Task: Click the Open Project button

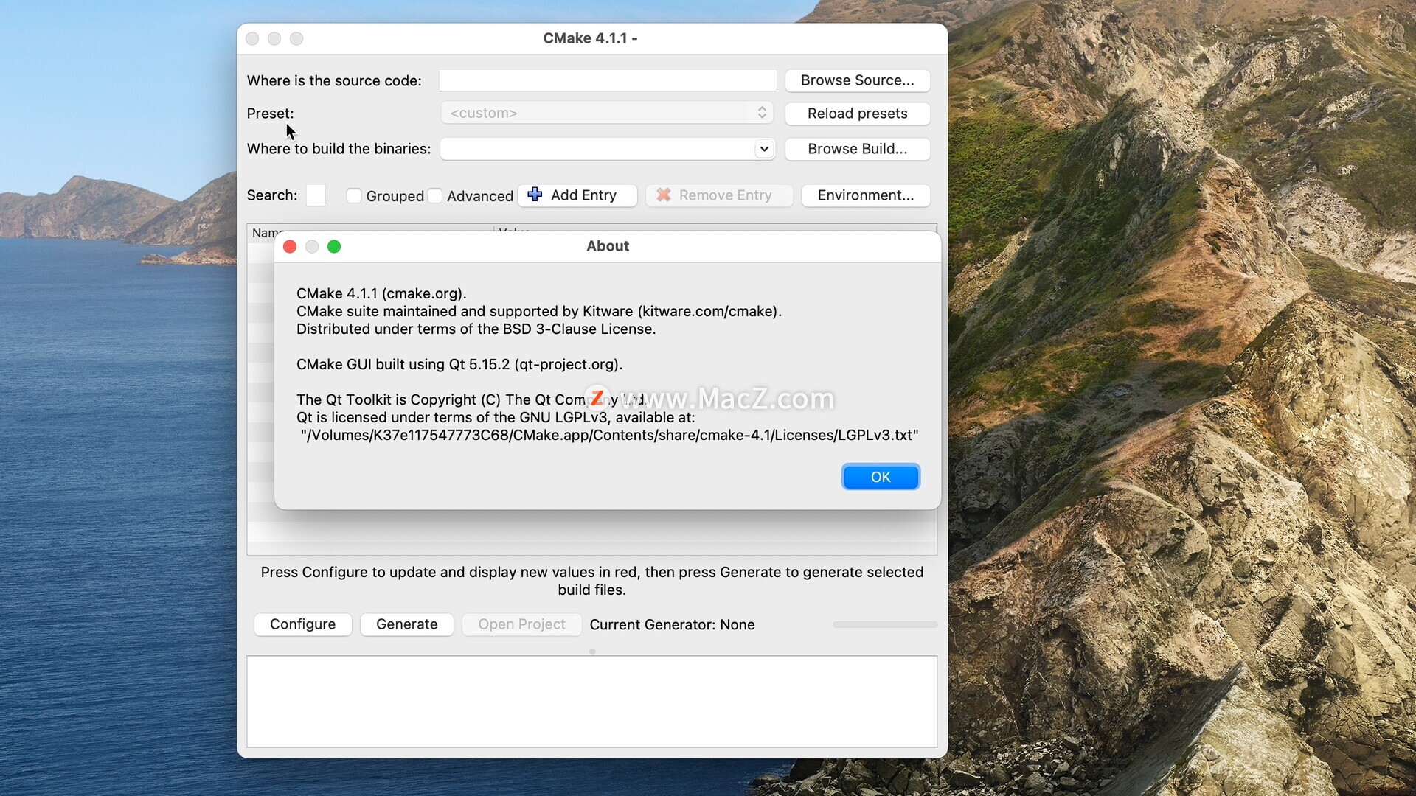Action: tap(521, 624)
